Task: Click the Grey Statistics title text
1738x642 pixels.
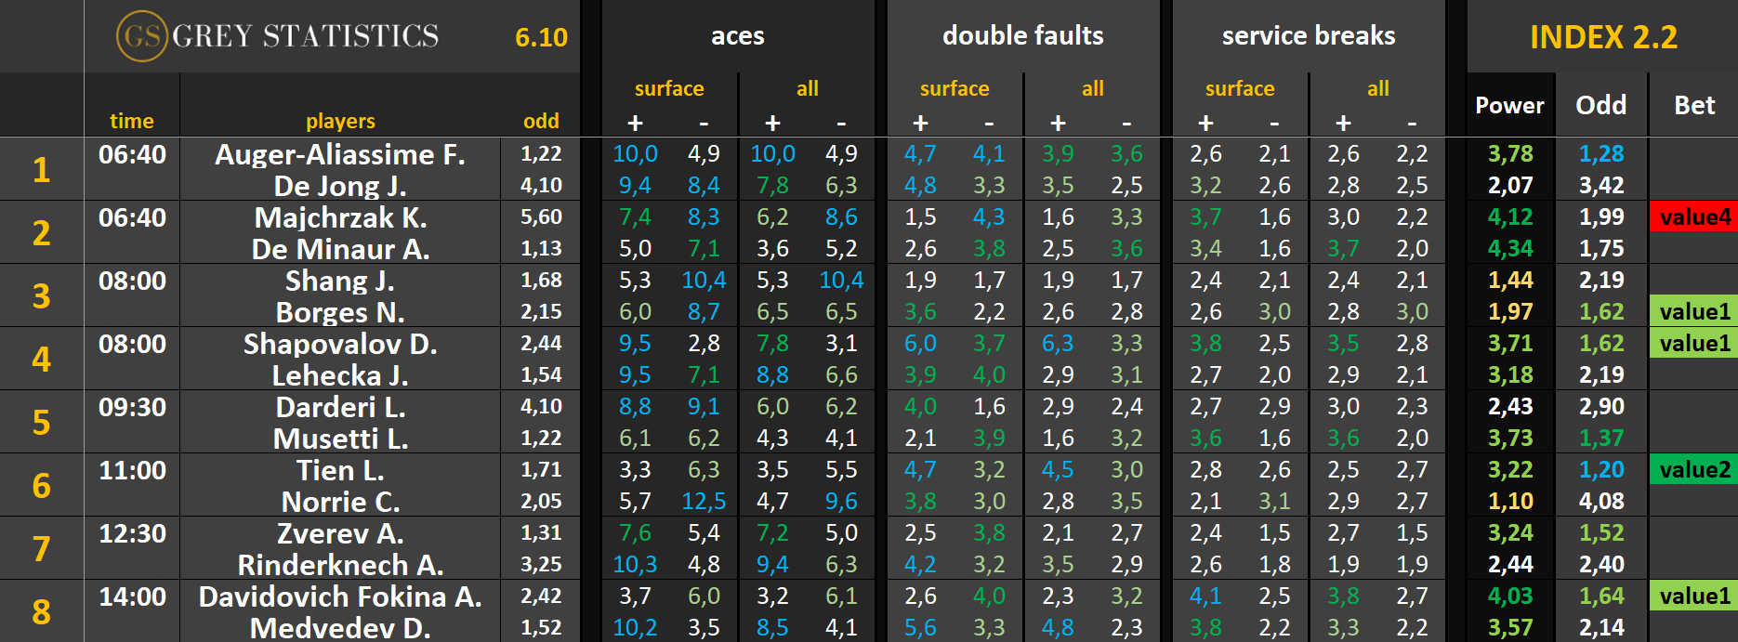Action: click(x=306, y=36)
